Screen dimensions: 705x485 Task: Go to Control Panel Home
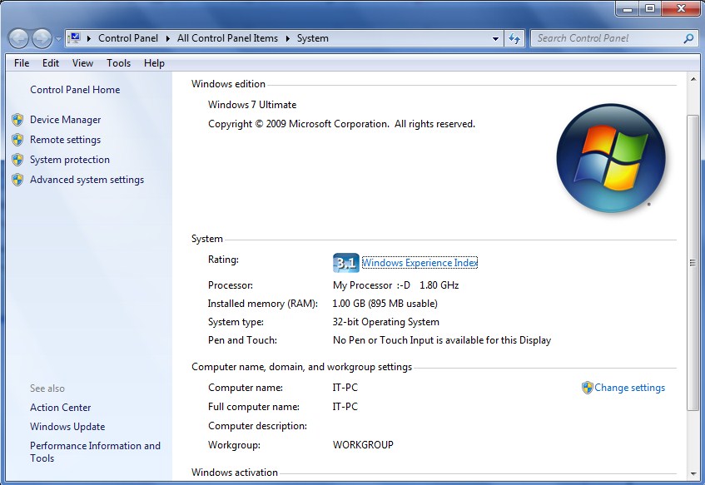click(75, 90)
